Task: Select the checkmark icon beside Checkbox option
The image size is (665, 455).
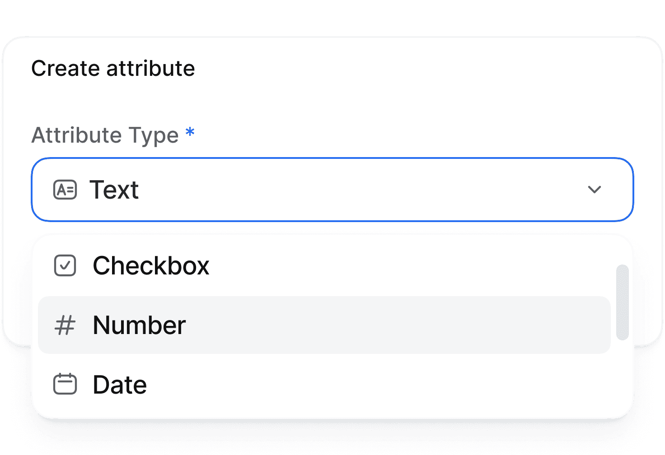Action: point(65,266)
